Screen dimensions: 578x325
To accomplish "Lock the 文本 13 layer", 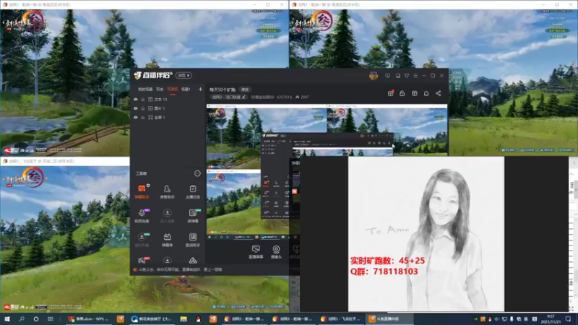I will click(x=142, y=100).
